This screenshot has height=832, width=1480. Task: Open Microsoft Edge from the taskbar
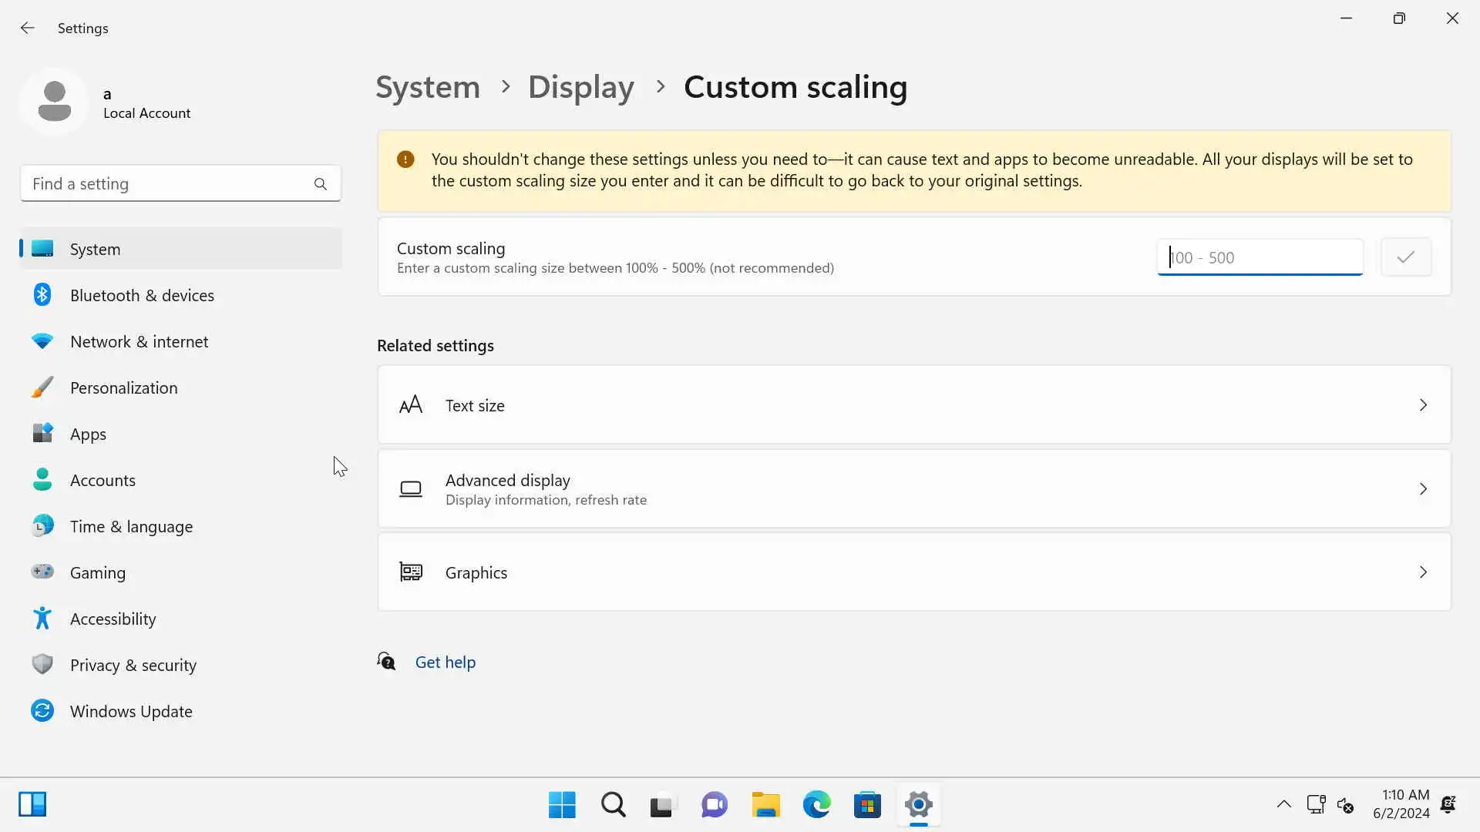coord(816,805)
